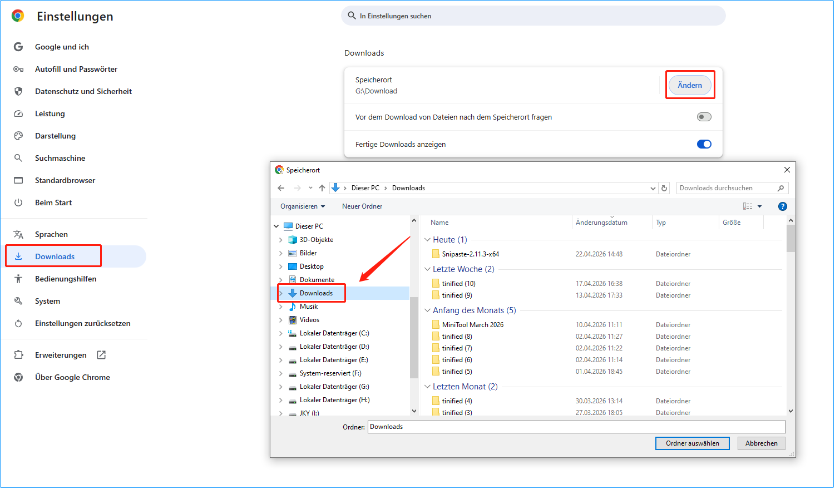
Task: Turn off Fertige Downloads anzeigen switch
Action: point(704,144)
